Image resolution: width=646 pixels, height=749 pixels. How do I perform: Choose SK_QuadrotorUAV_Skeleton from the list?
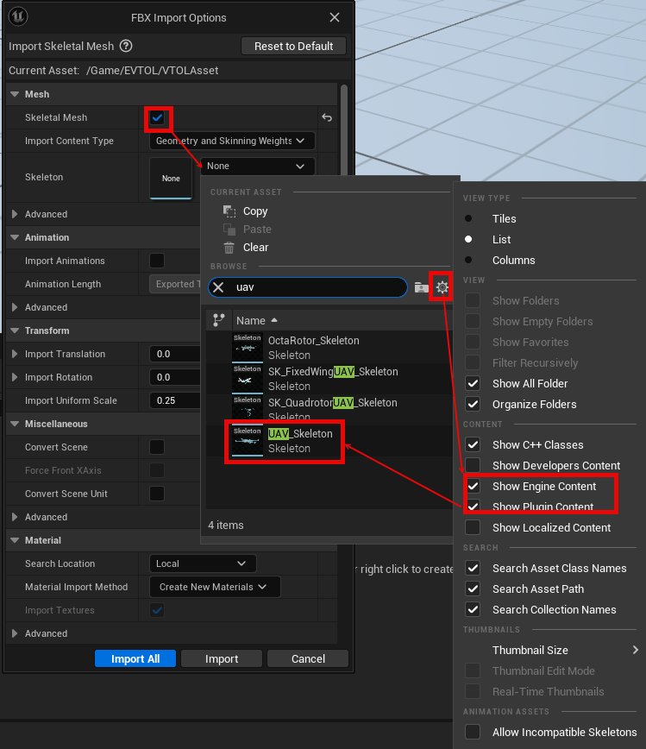329,408
